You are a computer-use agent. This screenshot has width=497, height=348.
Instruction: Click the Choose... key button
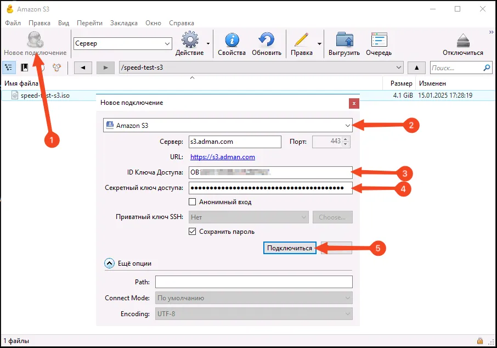point(332,217)
